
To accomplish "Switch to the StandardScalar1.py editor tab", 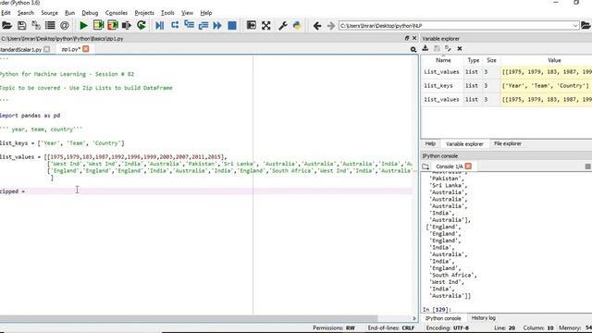I will [20, 49].
